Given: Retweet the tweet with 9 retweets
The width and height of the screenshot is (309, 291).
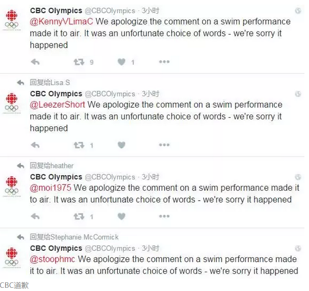Looking at the screenshot, I should (79, 62).
